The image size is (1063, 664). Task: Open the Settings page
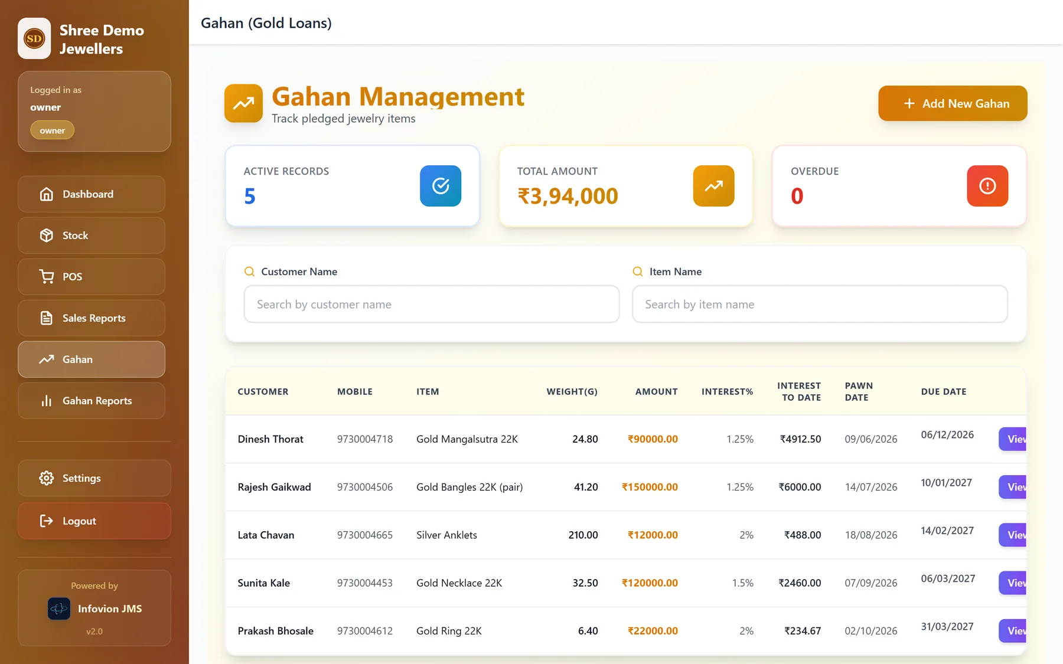[x=94, y=478]
